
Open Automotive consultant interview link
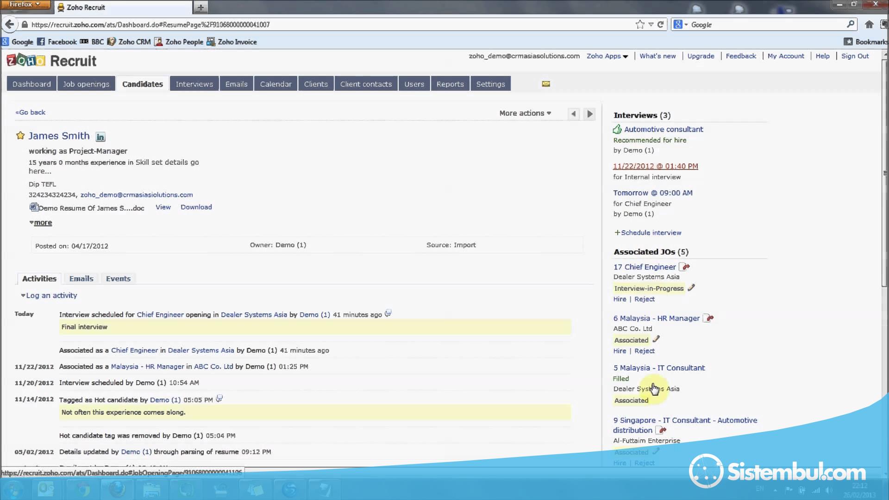pos(664,129)
